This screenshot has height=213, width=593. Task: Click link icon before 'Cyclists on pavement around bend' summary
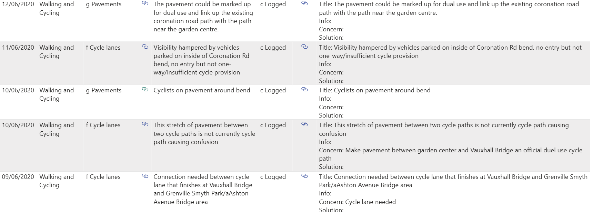click(145, 90)
